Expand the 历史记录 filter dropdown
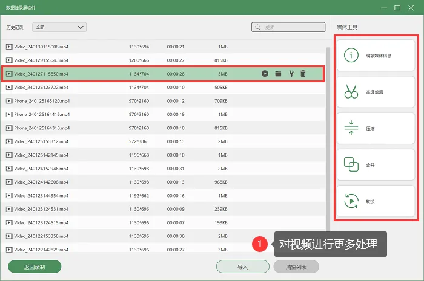 (59, 27)
